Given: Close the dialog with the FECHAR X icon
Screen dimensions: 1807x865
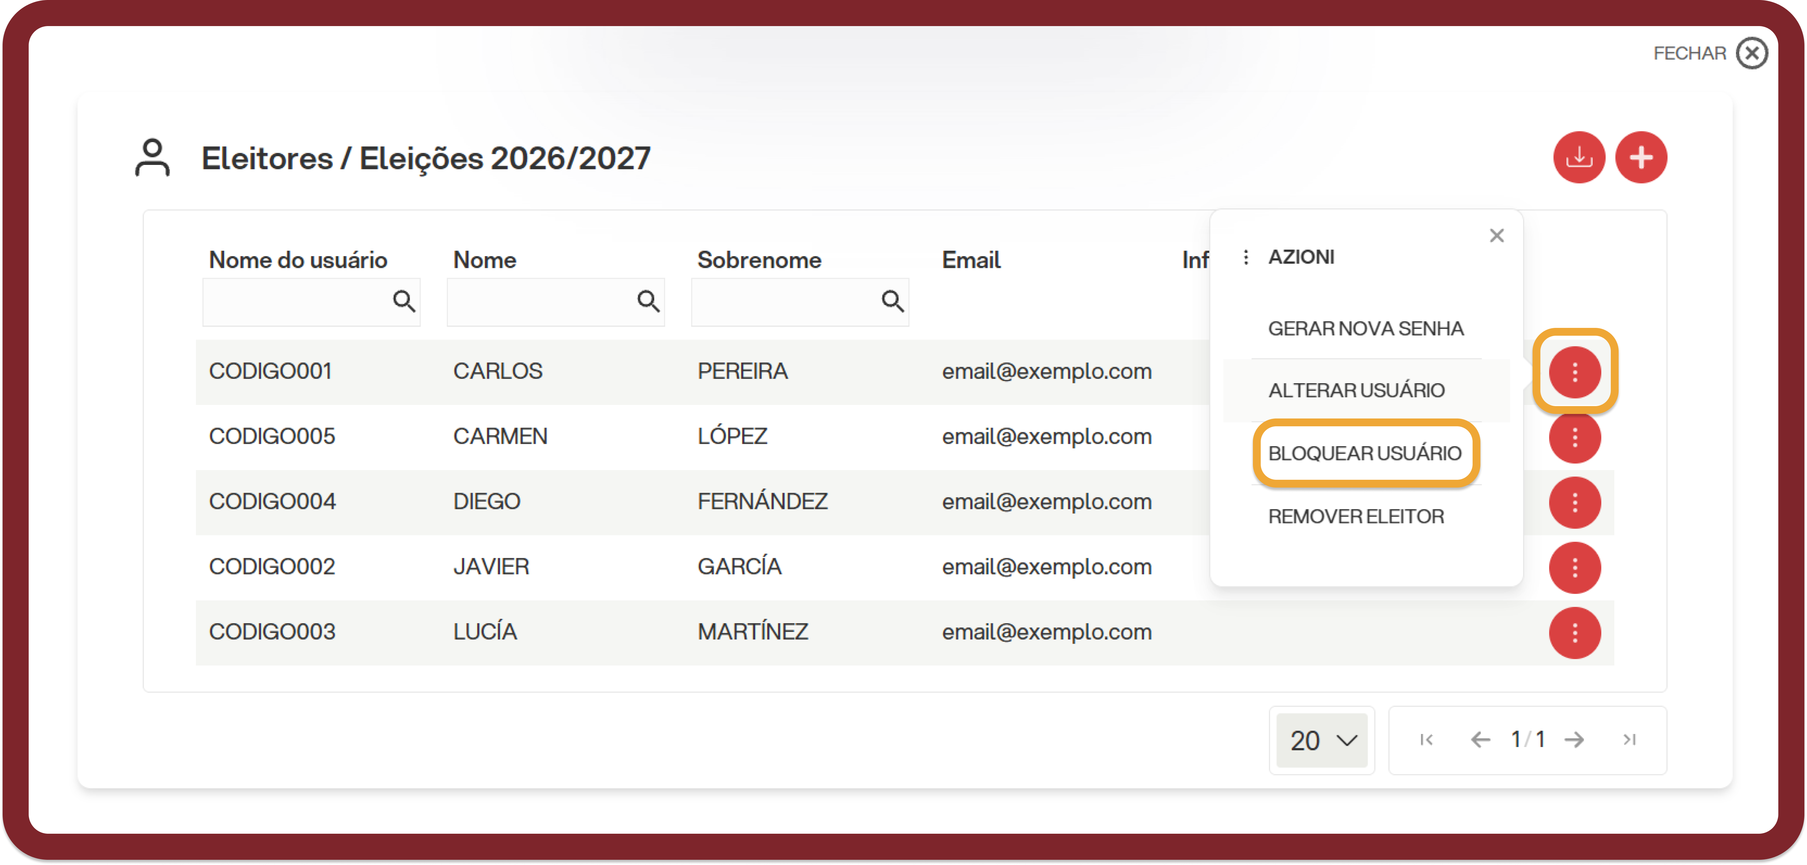Looking at the screenshot, I should tap(1752, 53).
